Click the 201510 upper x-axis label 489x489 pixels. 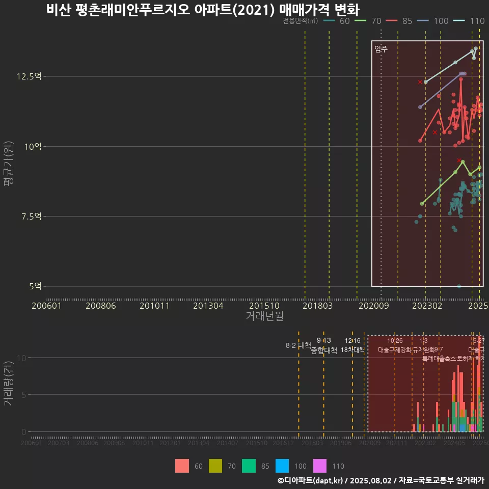(264, 306)
